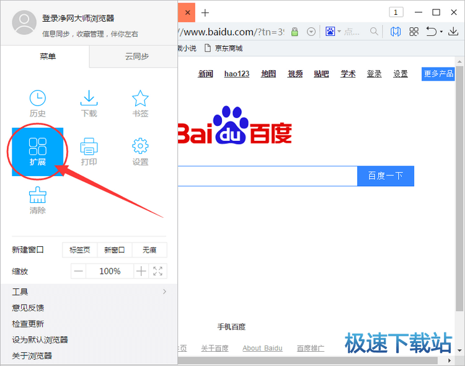Open a new tab with plus button
Image resolution: width=465 pixels, height=366 pixels.
click(x=205, y=13)
